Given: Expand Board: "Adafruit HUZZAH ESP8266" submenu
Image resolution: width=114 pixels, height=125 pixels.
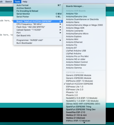Looking at the screenshot, I should [x=38, y=21].
